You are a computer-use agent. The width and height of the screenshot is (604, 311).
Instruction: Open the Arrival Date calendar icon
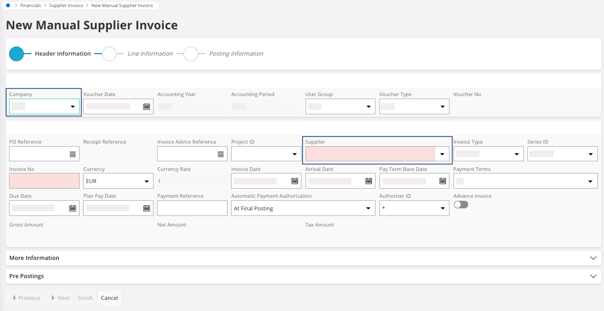point(368,181)
